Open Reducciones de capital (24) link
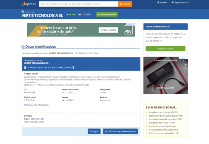The height and width of the screenshot is (144, 209). pyautogui.click(x=163, y=126)
